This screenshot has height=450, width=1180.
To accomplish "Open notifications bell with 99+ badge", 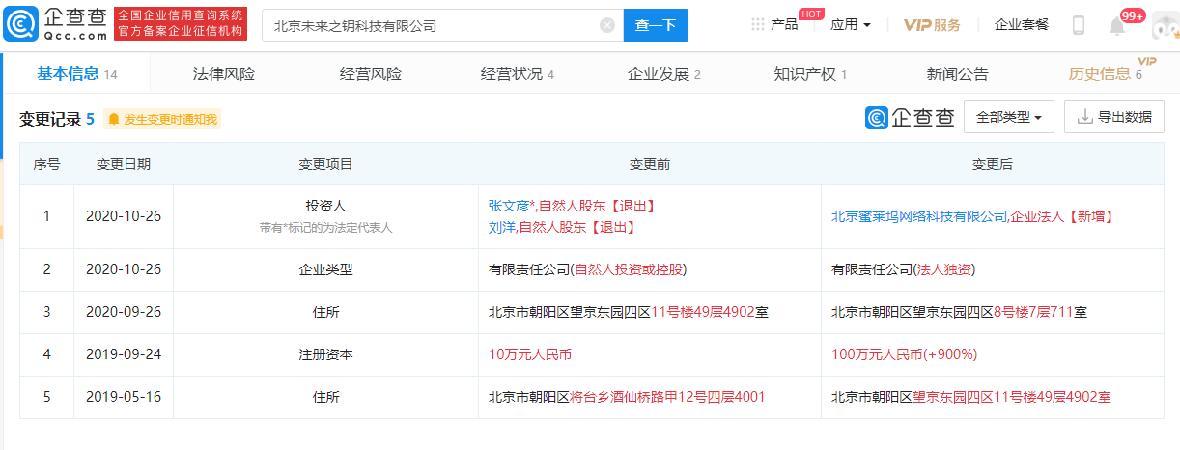I will [1117, 26].
